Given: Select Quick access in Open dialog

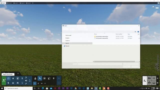Looking at the screenshot, I should (68, 35).
